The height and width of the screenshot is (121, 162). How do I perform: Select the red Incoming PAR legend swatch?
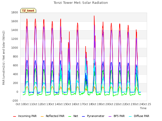pos(15,116)
